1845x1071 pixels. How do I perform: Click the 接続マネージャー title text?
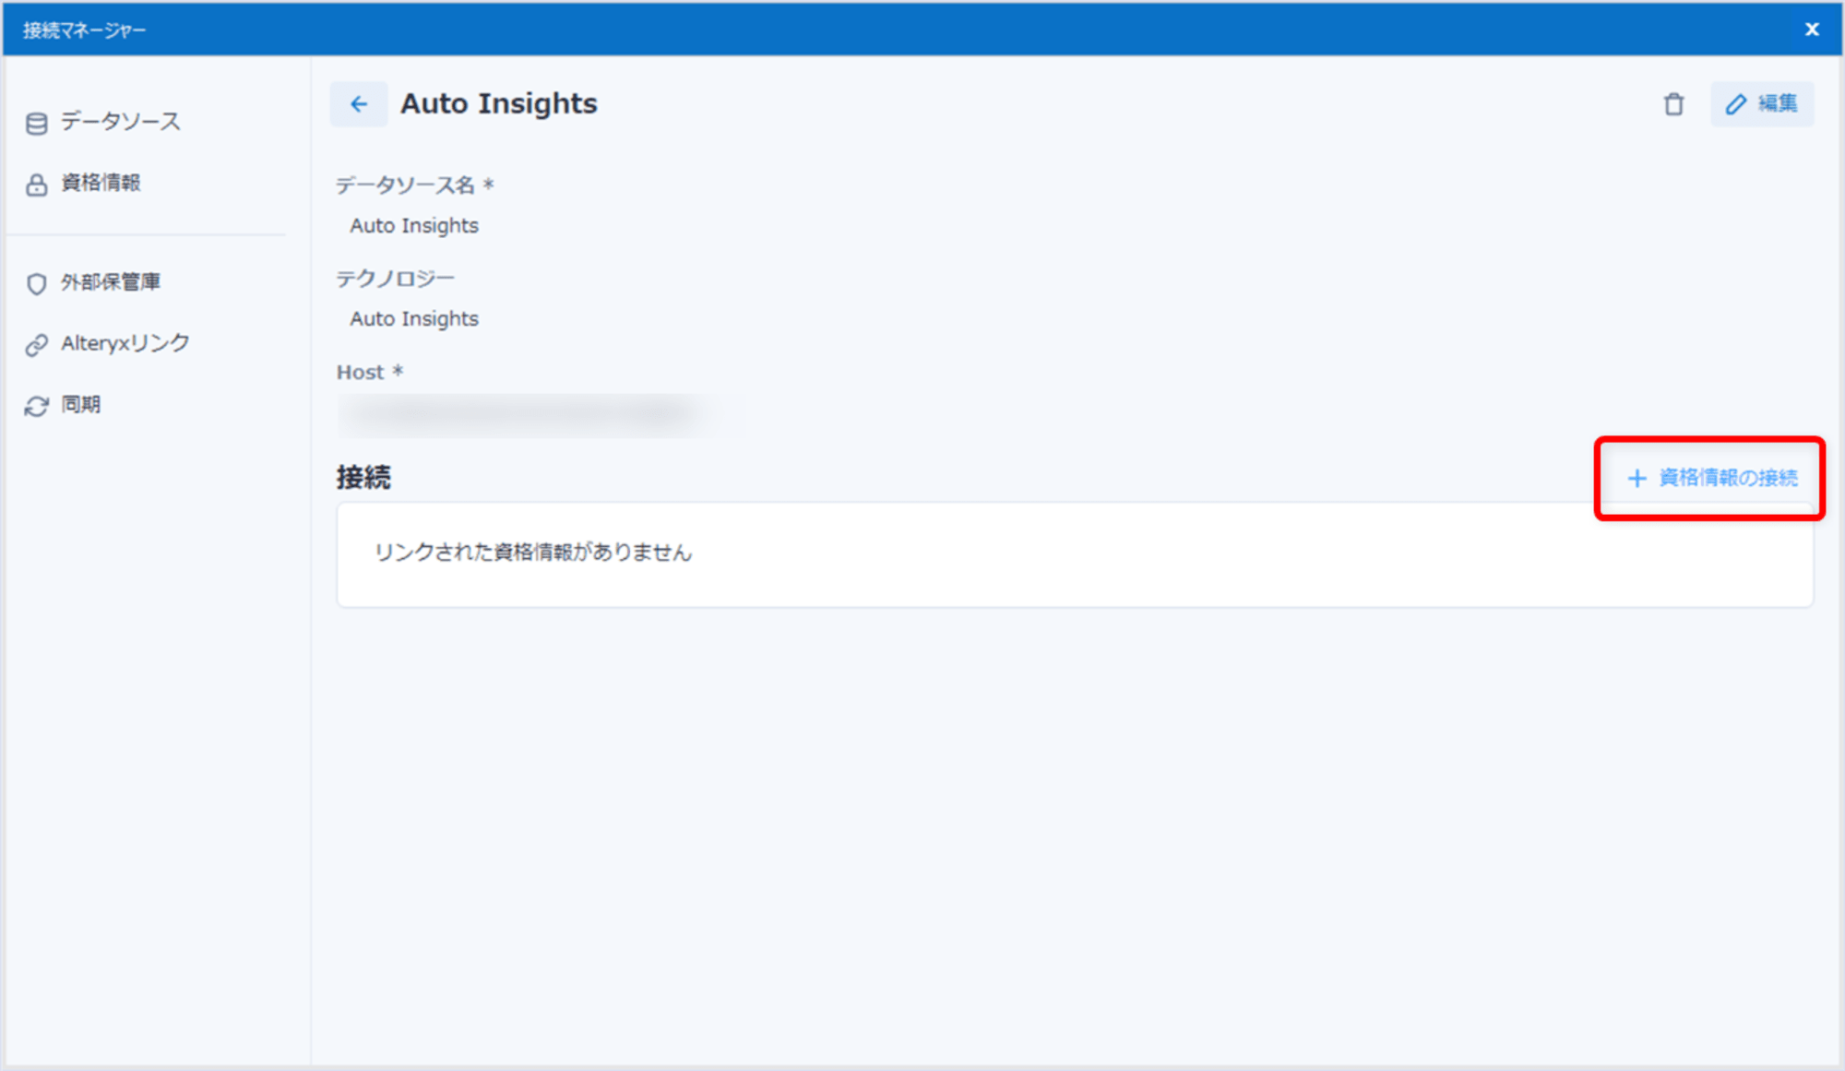point(84,30)
